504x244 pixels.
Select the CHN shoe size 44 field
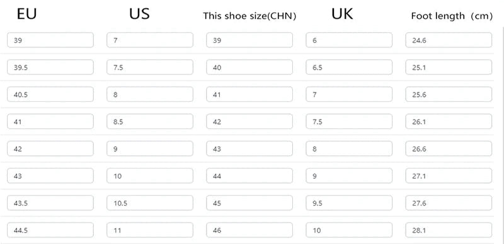coord(249,176)
